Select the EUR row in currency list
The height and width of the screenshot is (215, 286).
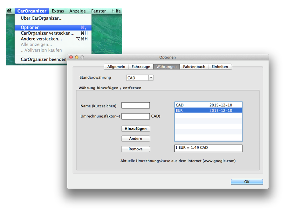208,111
